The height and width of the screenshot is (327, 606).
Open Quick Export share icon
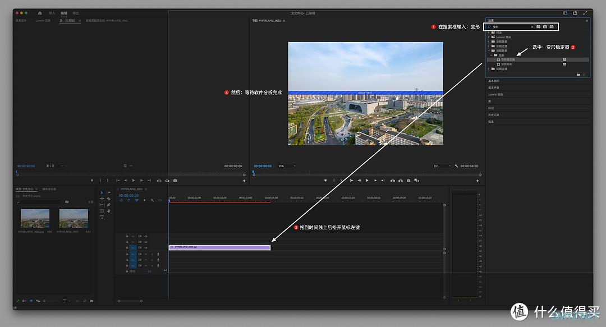(575, 13)
